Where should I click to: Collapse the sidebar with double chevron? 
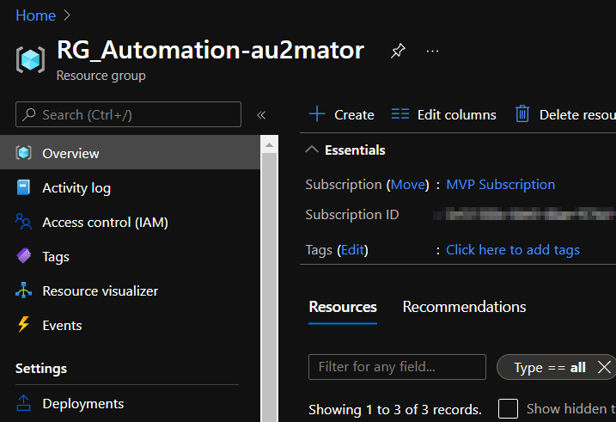pyautogui.click(x=261, y=115)
